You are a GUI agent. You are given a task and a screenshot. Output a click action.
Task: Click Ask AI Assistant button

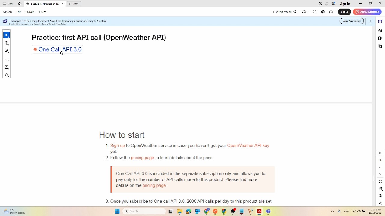(x=367, y=12)
